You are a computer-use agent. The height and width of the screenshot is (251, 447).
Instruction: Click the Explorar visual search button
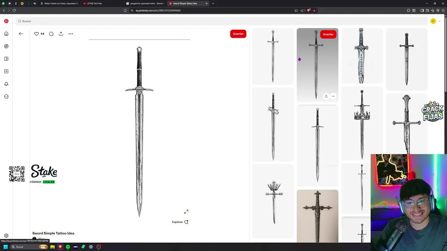click(x=180, y=222)
